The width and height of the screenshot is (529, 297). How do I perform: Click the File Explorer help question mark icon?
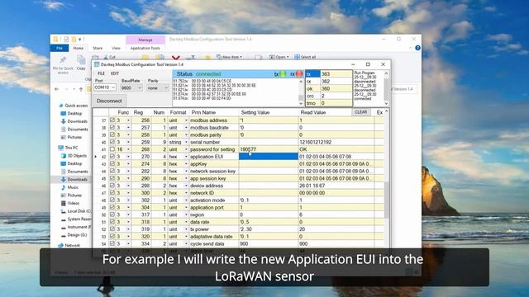[417, 48]
